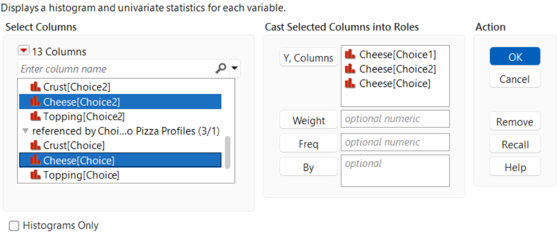
Task: Click Cheese[Choice2] icon in Y roles list
Action: point(350,69)
